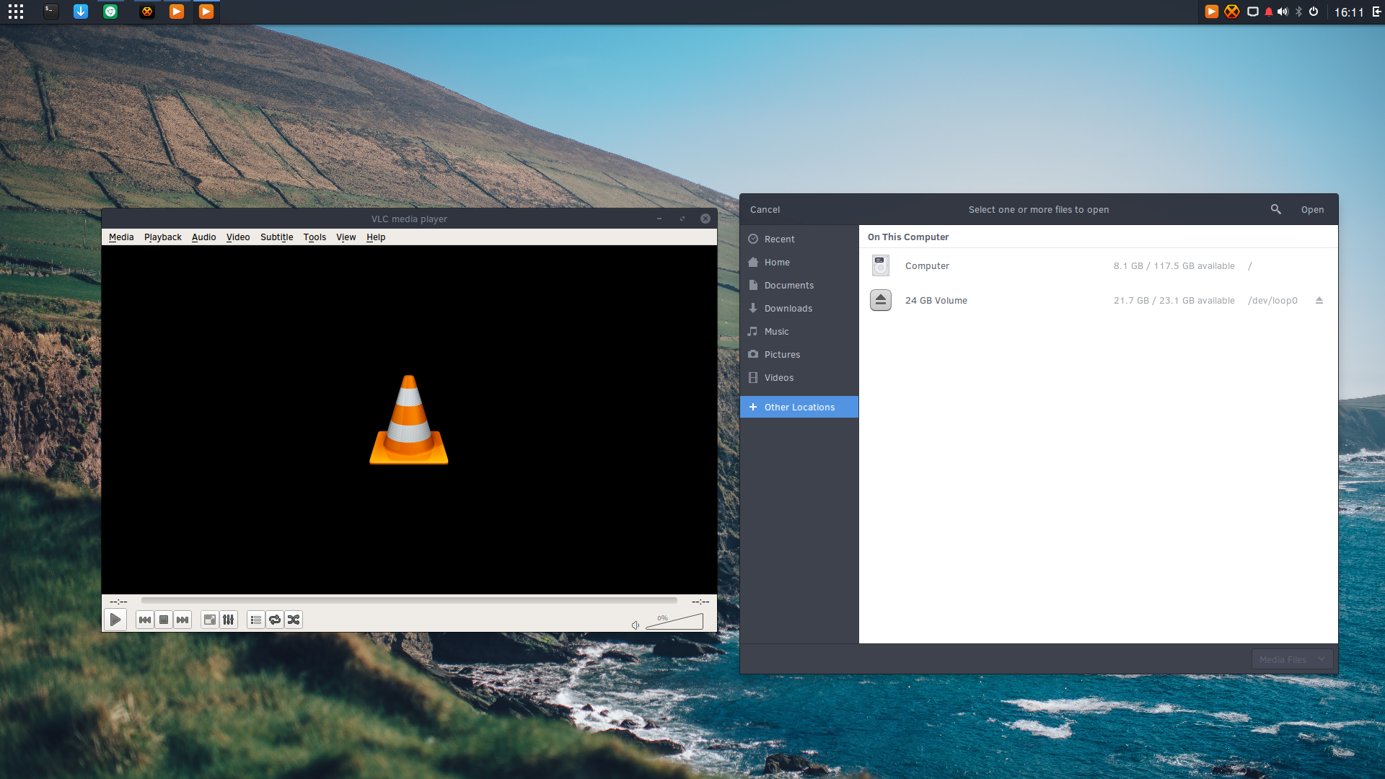Eject 24 GB Volume at /dev/loop0
Image resolution: width=1385 pixels, height=779 pixels.
(1319, 301)
